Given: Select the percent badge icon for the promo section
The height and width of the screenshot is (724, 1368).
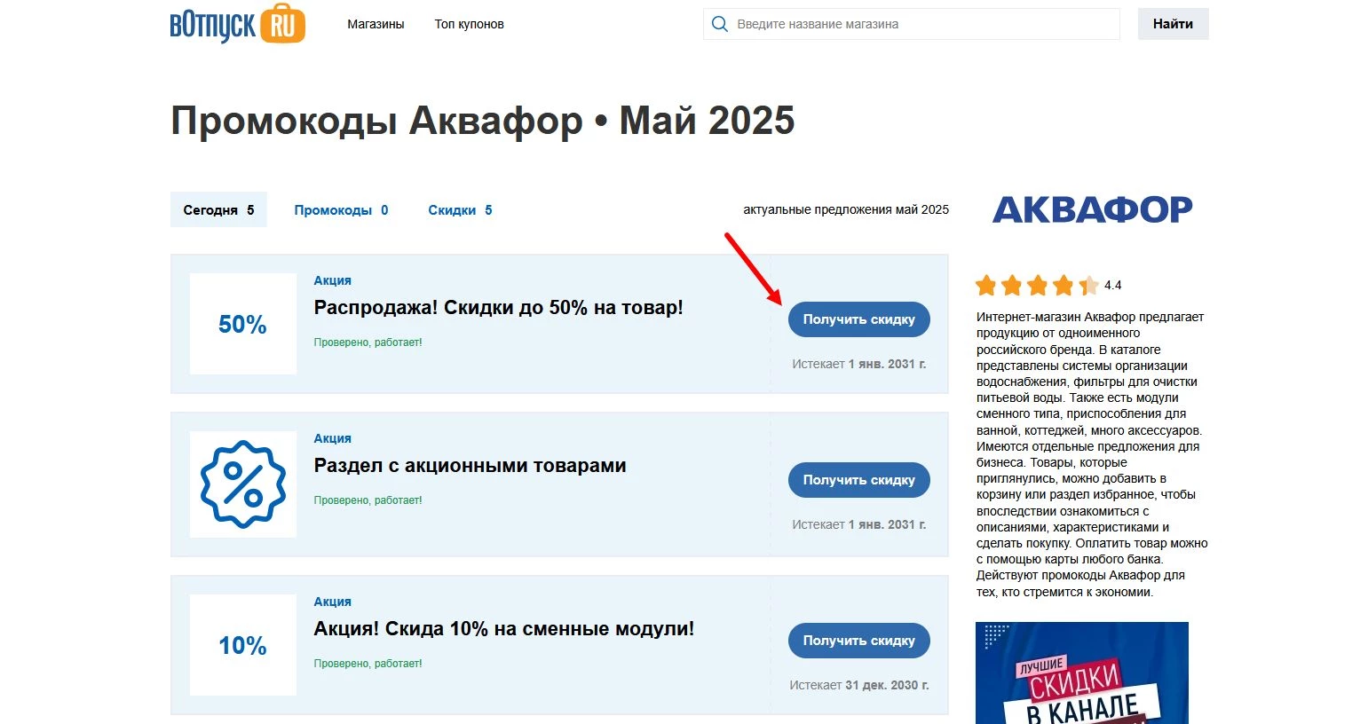Looking at the screenshot, I should (242, 484).
